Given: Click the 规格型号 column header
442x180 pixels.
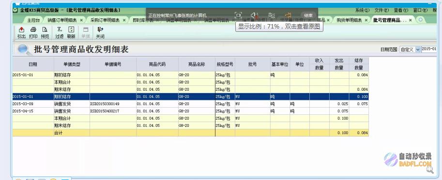Looking at the screenshot, I should point(225,64).
